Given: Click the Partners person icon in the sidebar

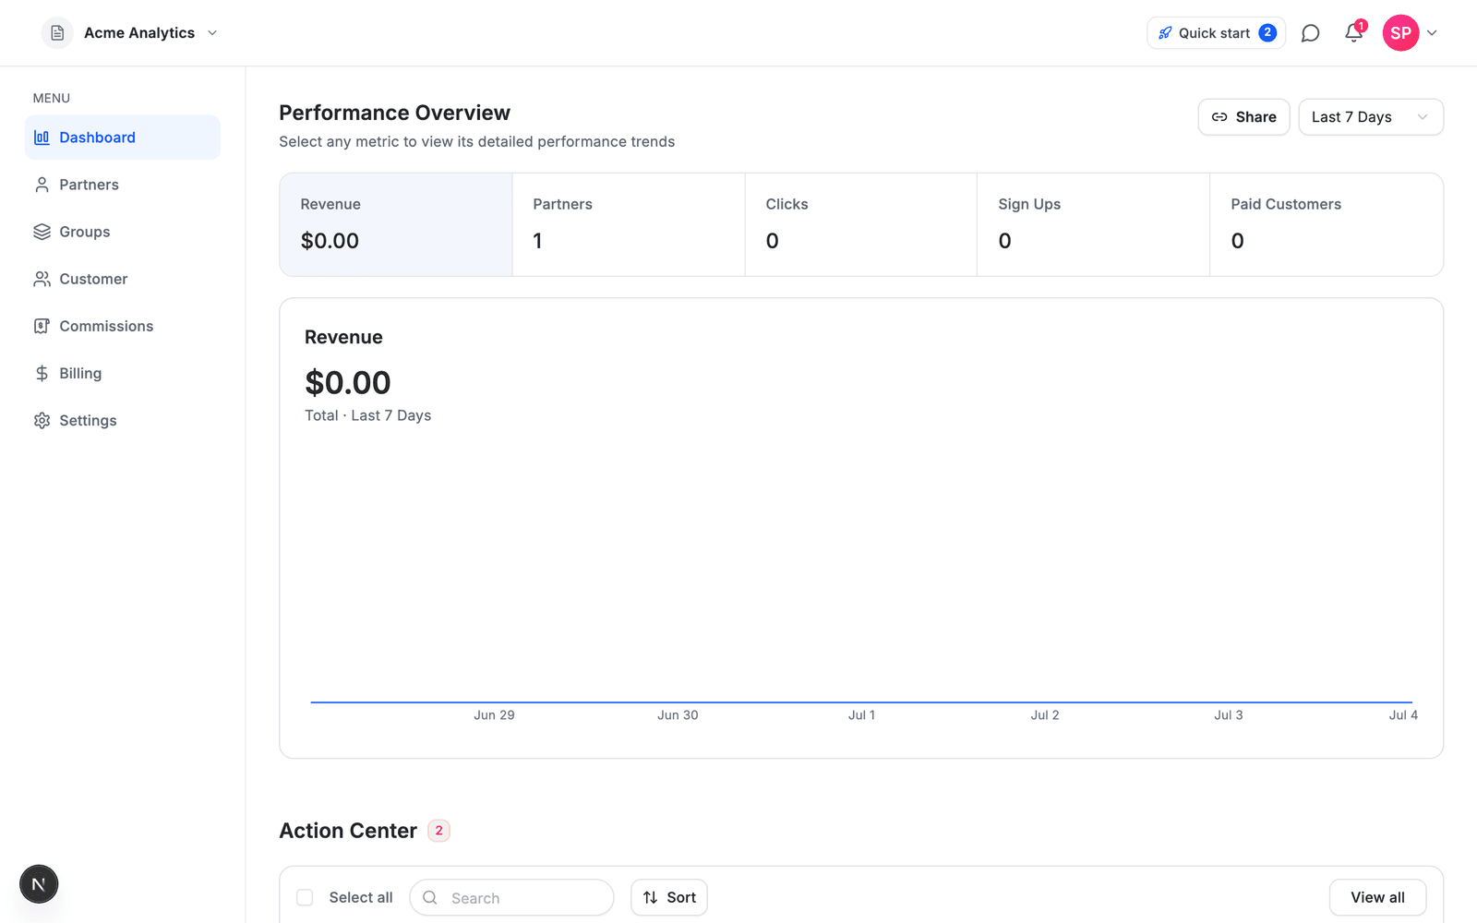Looking at the screenshot, I should (x=42, y=185).
